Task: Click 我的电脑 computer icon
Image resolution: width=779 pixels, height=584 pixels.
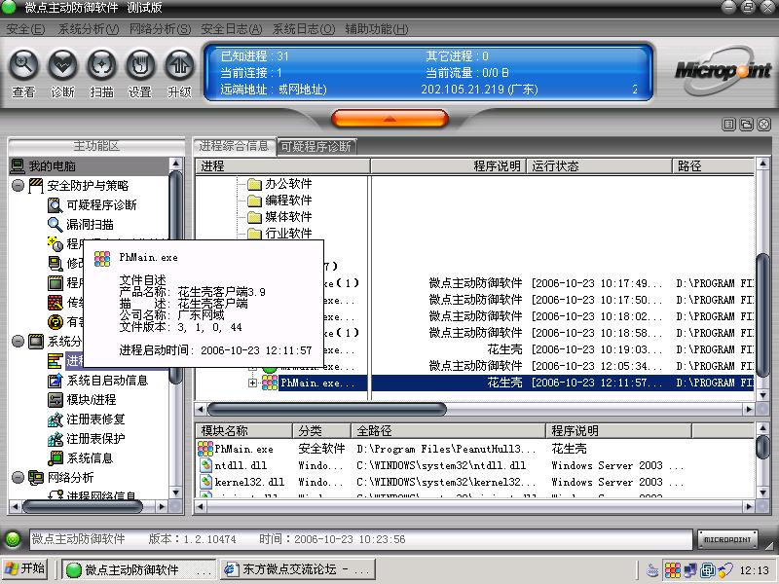Action: tap(18, 165)
